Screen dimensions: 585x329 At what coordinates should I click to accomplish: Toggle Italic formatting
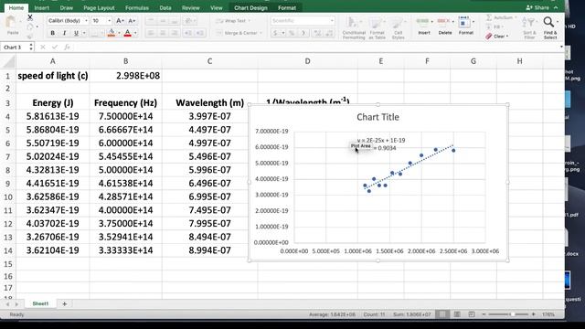[x=64, y=33]
